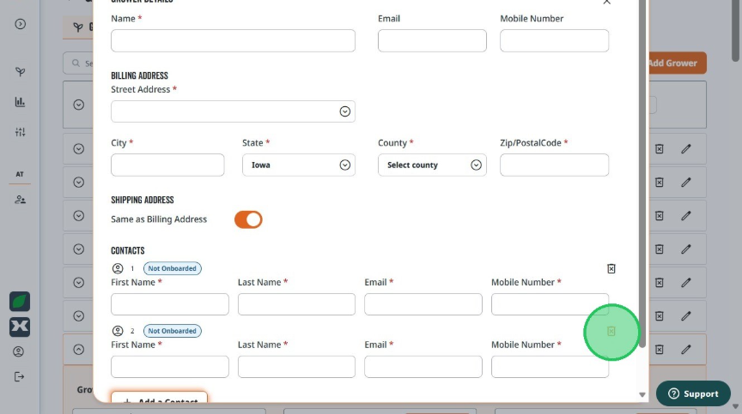This screenshot has height=414, width=742.
Task: Click the Add a Contact button
Action: [x=159, y=397]
